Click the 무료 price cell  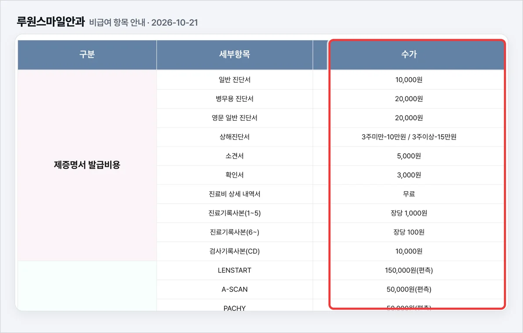coord(409,194)
